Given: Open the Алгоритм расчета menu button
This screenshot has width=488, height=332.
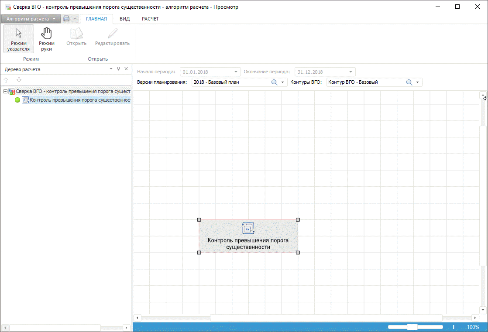Looking at the screenshot, I should (30, 19).
